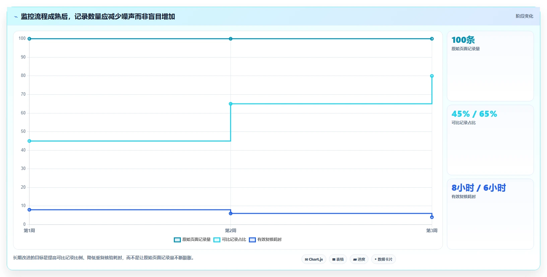
Task: Click the 第1周 point on 原始页面记录量 line
Action: click(29, 39)
